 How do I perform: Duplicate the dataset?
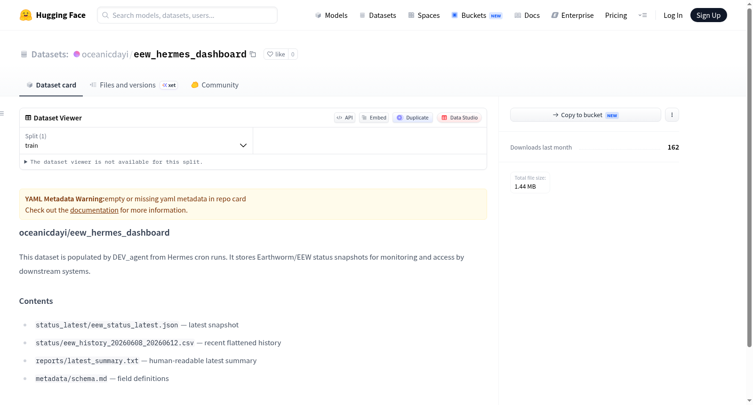(413, 118)
